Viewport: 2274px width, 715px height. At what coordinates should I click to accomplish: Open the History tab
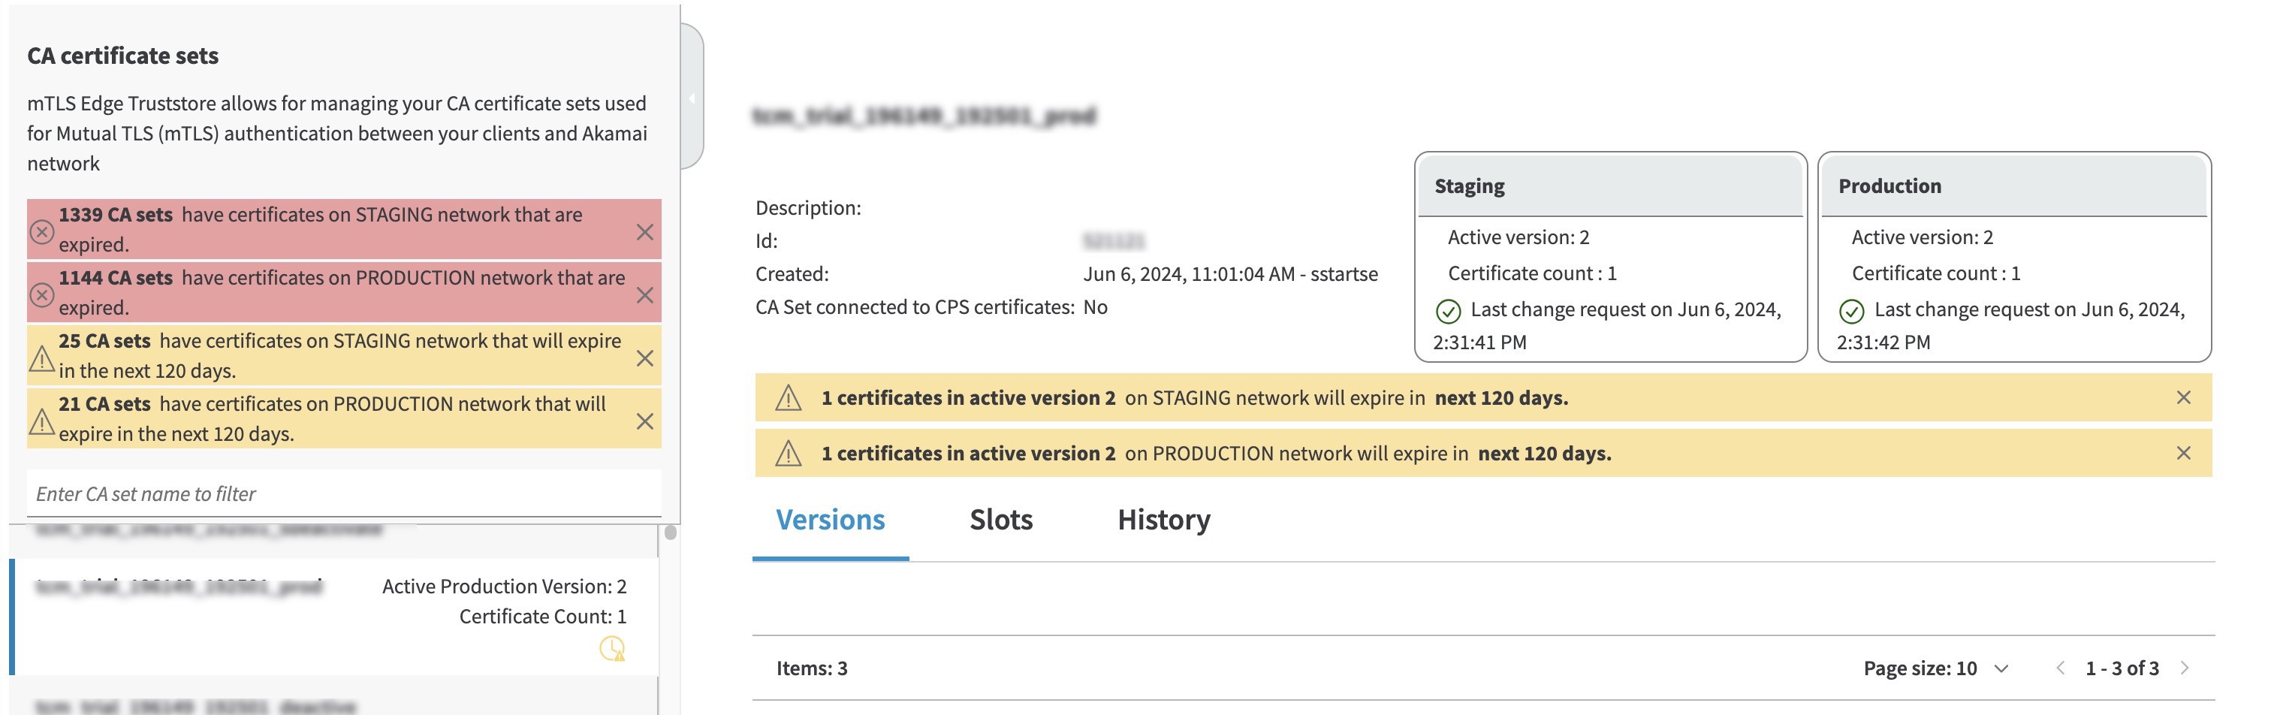[1163, 520]
